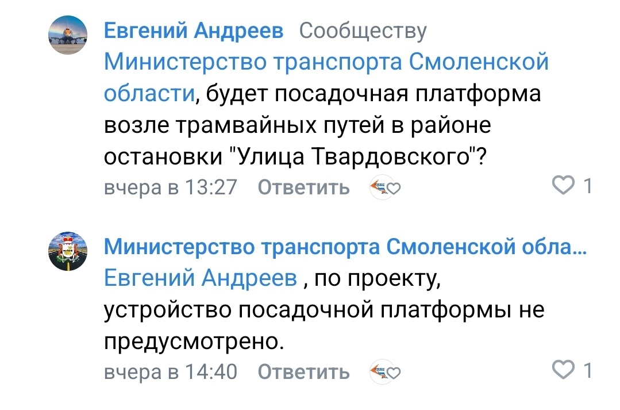Screen dimensions: 620x410
Task: Open the author name Евгений Андреев in the first comment
Action: click(194, 31)
